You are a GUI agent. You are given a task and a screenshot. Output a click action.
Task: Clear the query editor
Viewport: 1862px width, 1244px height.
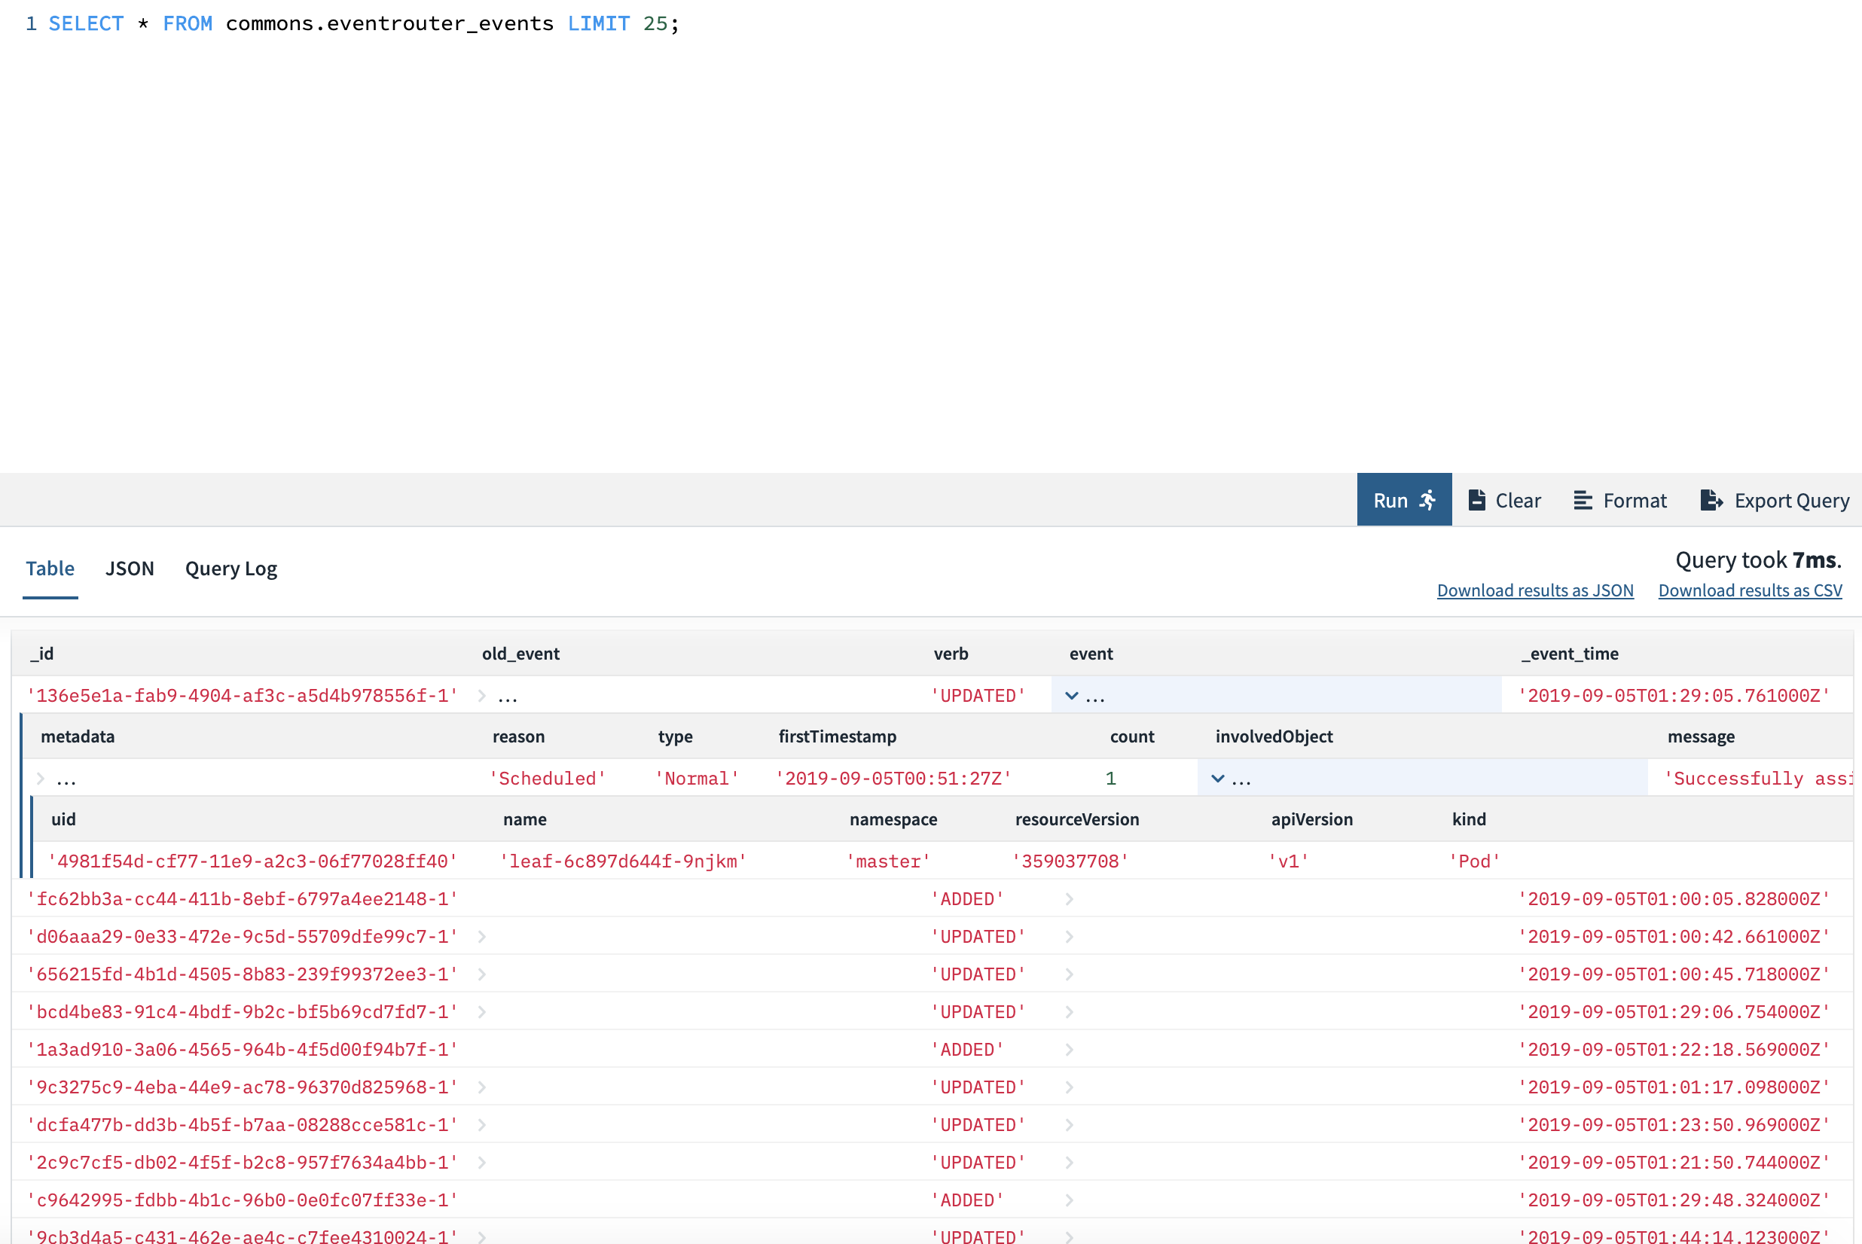(x=1504, y=500)
